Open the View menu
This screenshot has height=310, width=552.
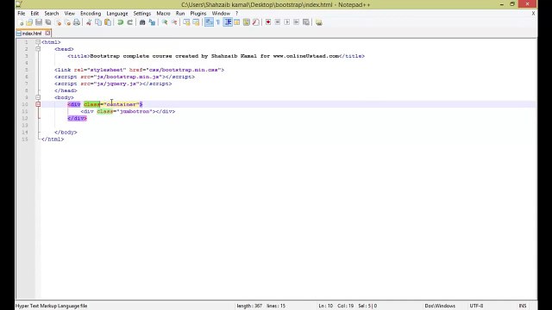69,14
